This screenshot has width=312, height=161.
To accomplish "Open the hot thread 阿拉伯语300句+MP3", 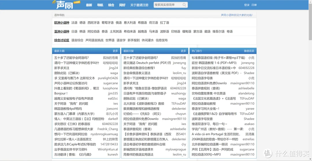I will (x=206, y=154).
